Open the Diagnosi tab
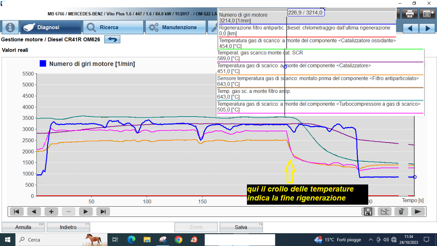The height and width of the screenshot is (246, 437). tap(51, 27)
